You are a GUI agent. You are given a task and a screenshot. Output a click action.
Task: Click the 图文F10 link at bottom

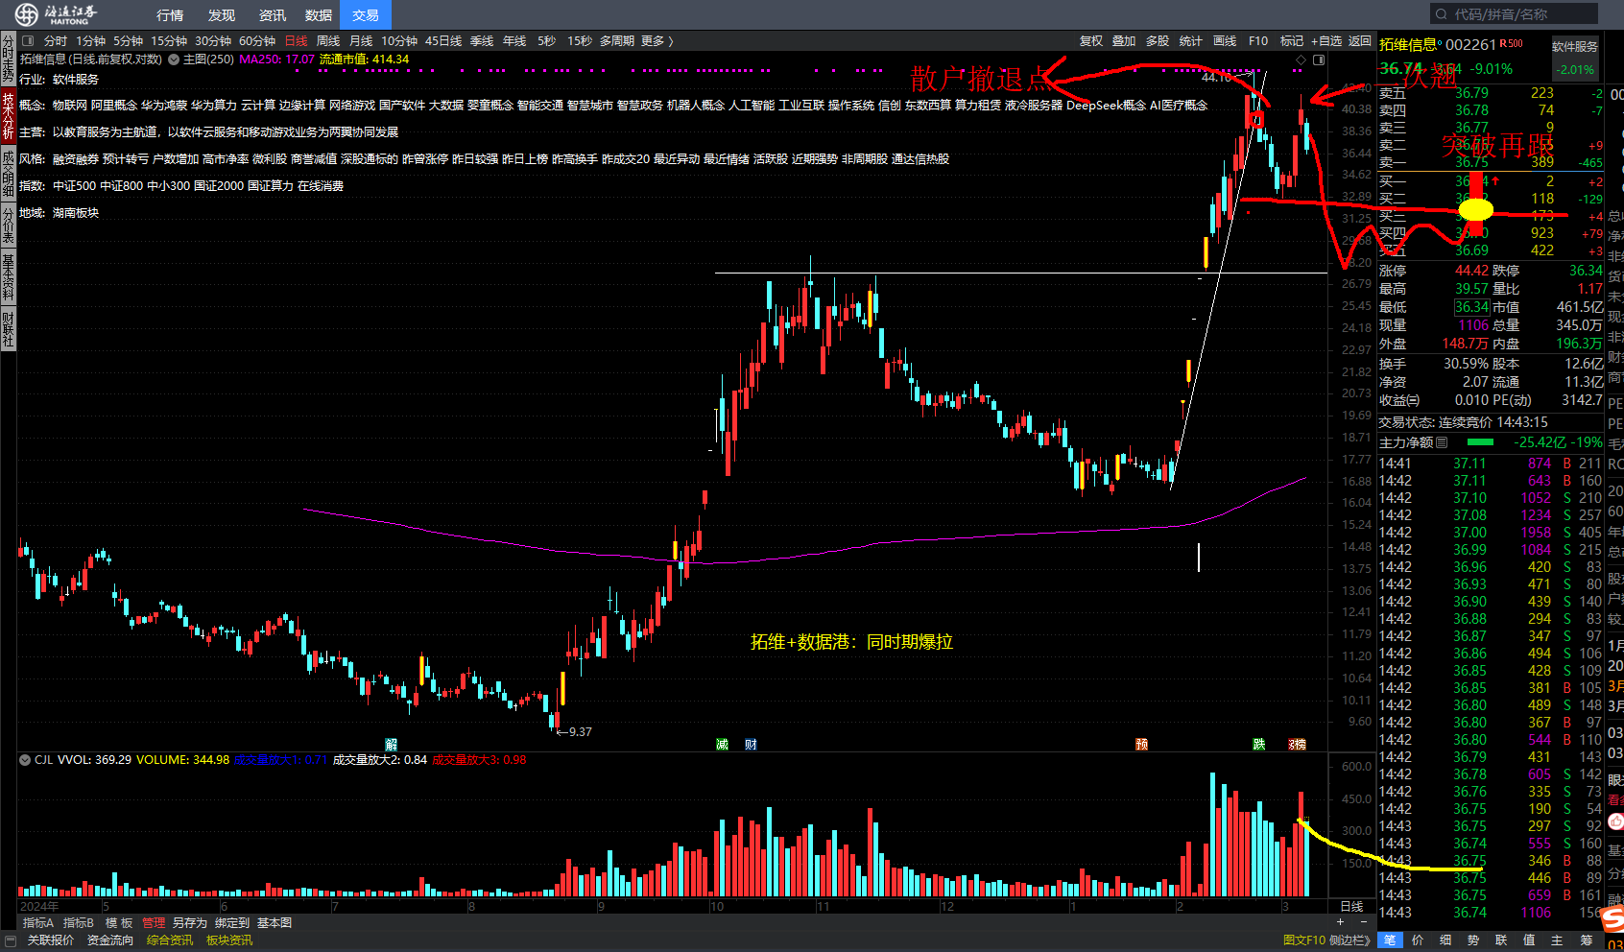(x=1304, y=940)
